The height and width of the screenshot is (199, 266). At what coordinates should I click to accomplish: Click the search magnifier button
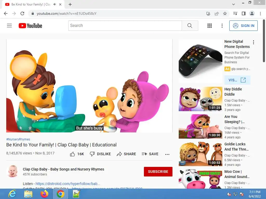(190, 26)
